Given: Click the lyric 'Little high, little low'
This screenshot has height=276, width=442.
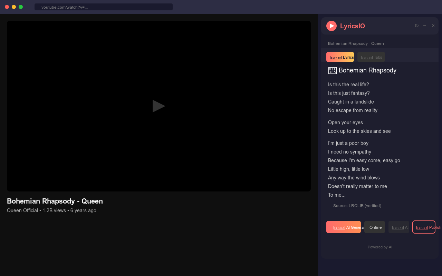Looking at the screenshot, I should click(x=348, y=169).
